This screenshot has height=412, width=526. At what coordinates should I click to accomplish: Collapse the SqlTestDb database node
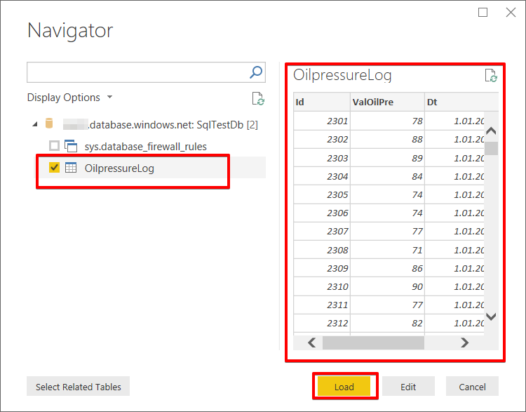35,124
